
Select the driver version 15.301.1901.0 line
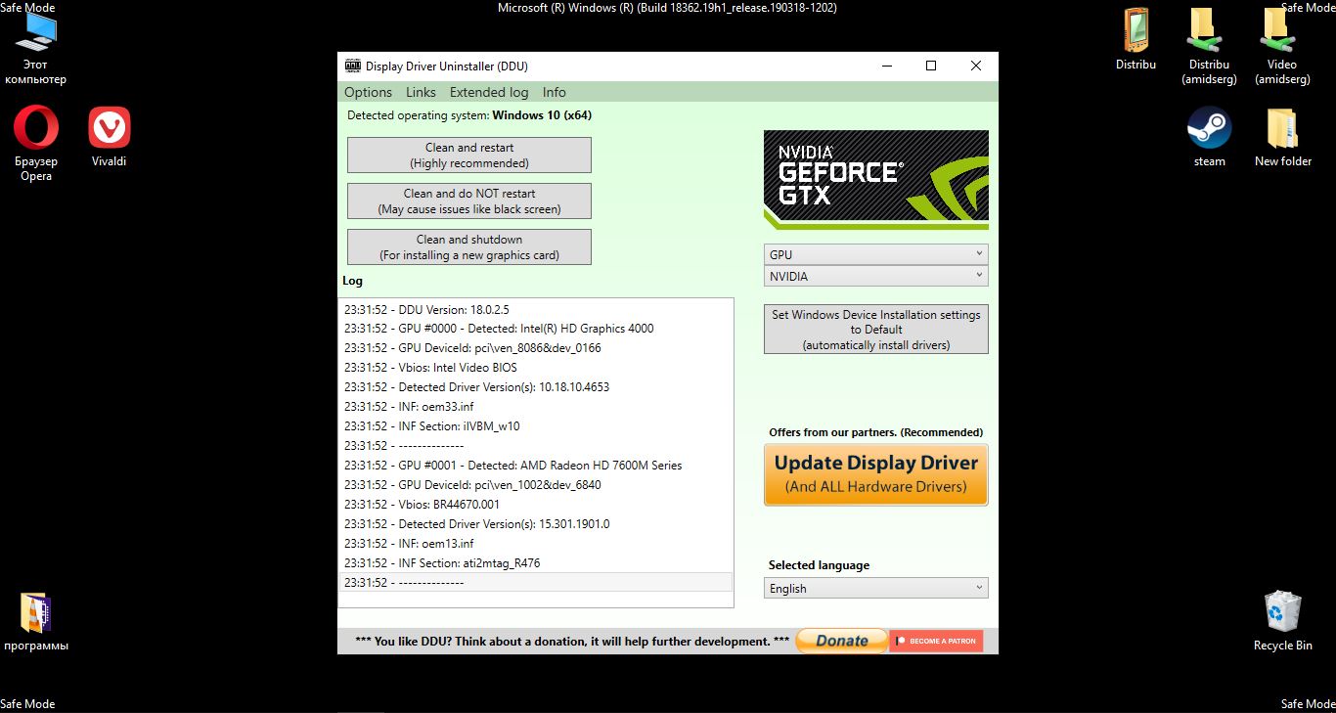[x=536, y=524]
